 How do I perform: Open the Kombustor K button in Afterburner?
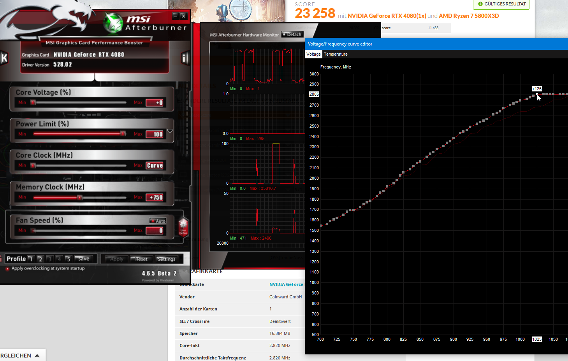[4, 58]
